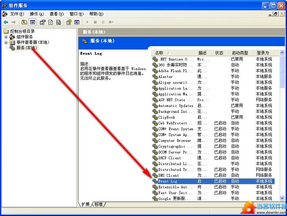
Task: Click the Back arrow toolbar icon
Action: tap(6, 22)
